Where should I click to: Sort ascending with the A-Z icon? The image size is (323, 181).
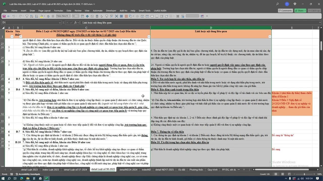tap(32, 16)
